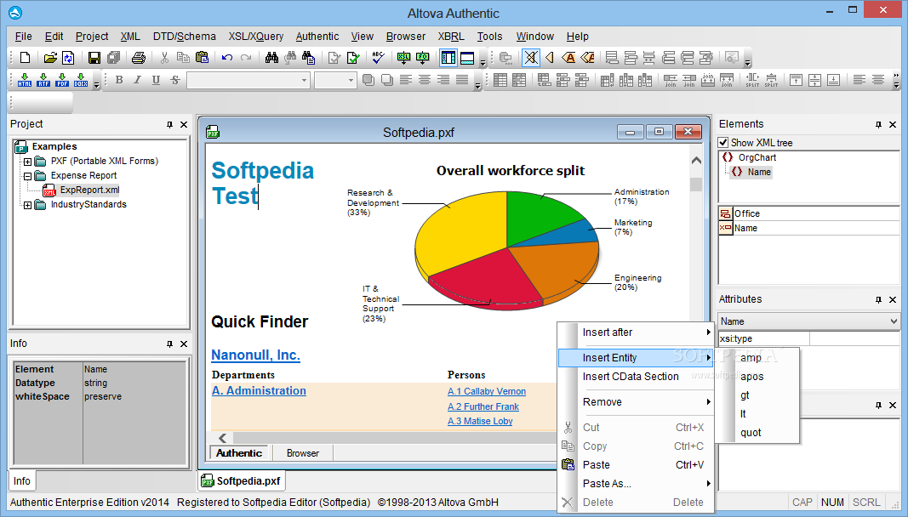Click the XSL transformation icon
Screen dimensions: 908x517
pos(403,57)
